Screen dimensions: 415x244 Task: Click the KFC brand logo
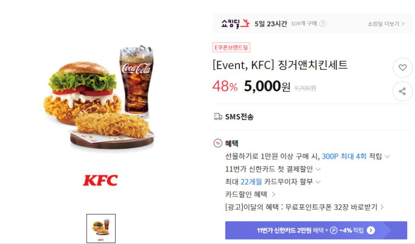[x=101, y=180]
